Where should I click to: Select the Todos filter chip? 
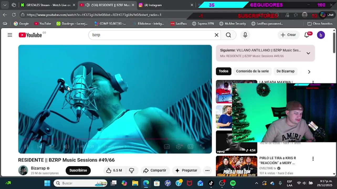pyautogui.click(x=224, y=71)
